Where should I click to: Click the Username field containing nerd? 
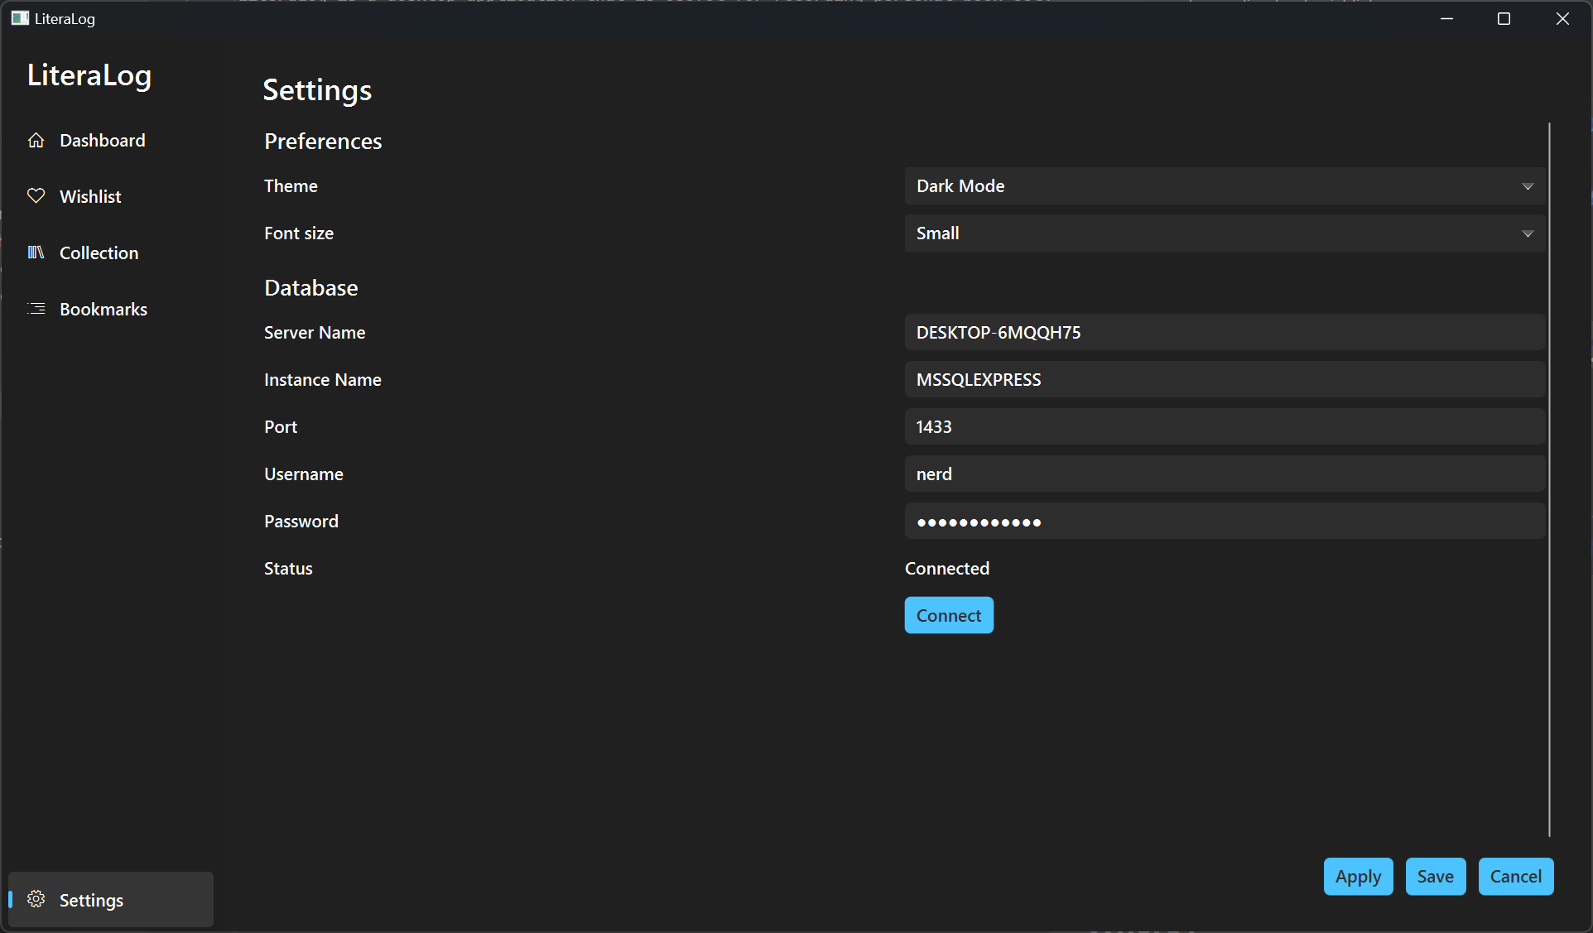click(x=1225, y=474)
